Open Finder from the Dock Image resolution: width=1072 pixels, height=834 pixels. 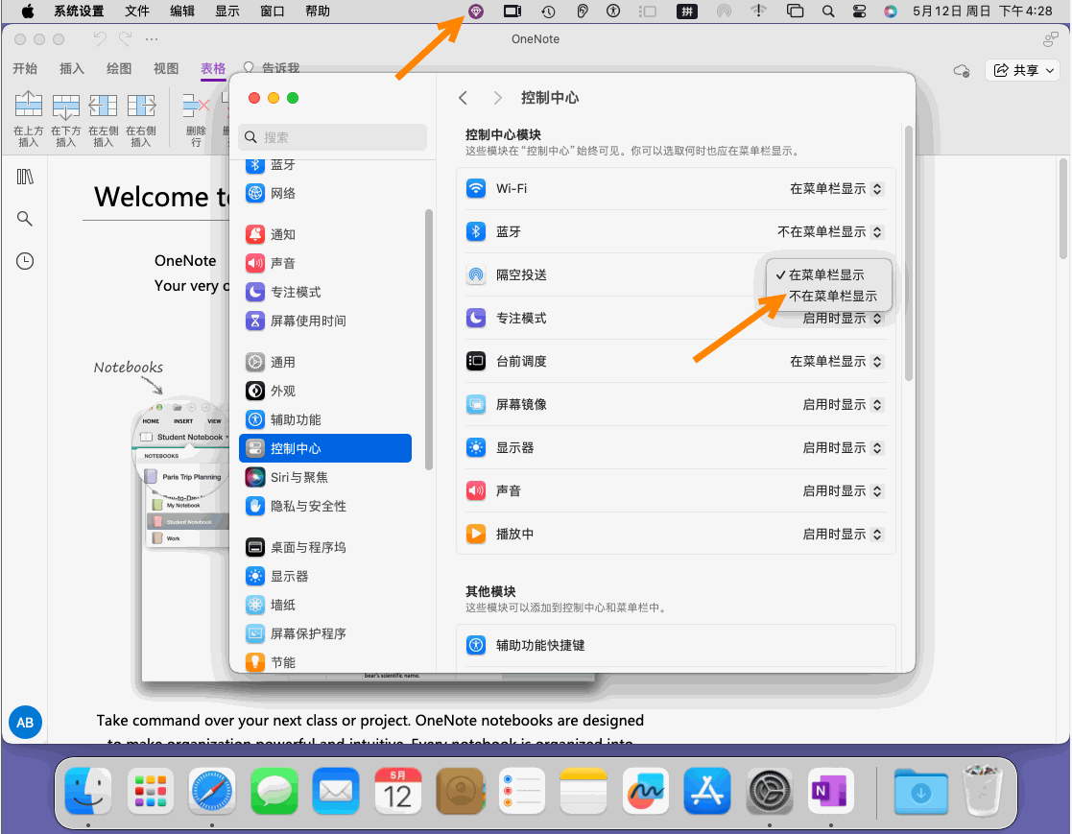coord(89,792)
